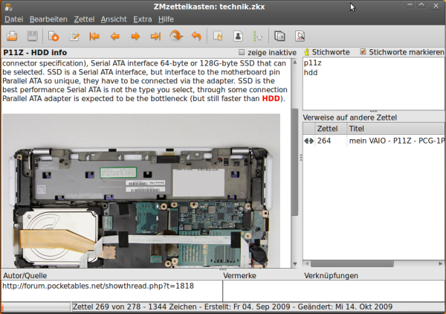Click the forum.pocketables.net source URL
Image resolution: width=446 pixels, height=314 pixels.
[x=98, y=286]
